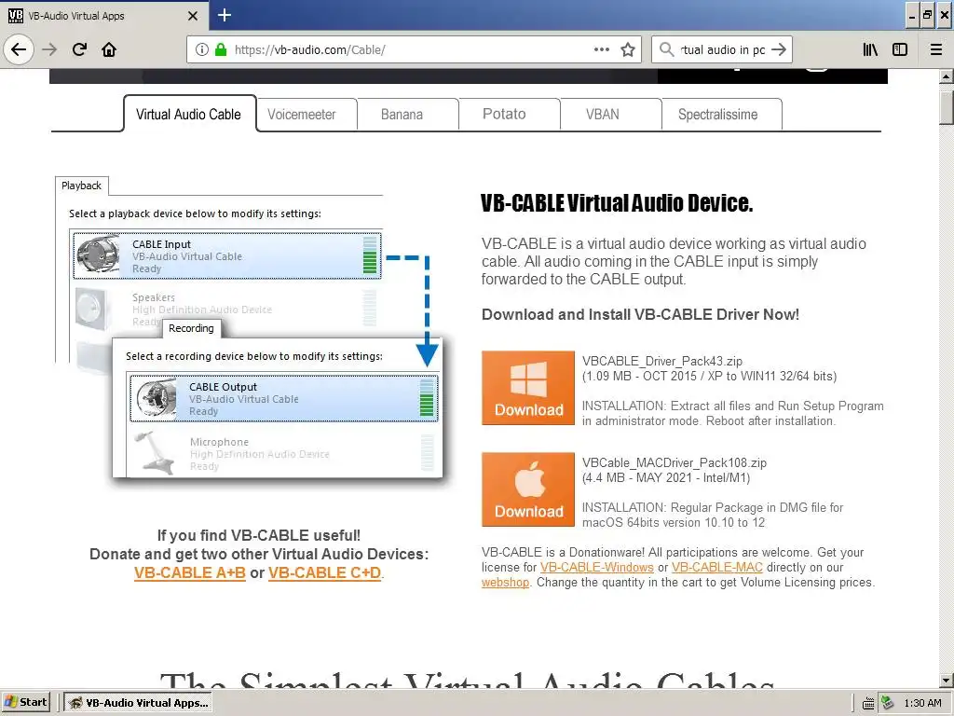Click the 1:30 AM system clock
The image size is (954, 716).
pyautogui.click(x=922, y=703)
